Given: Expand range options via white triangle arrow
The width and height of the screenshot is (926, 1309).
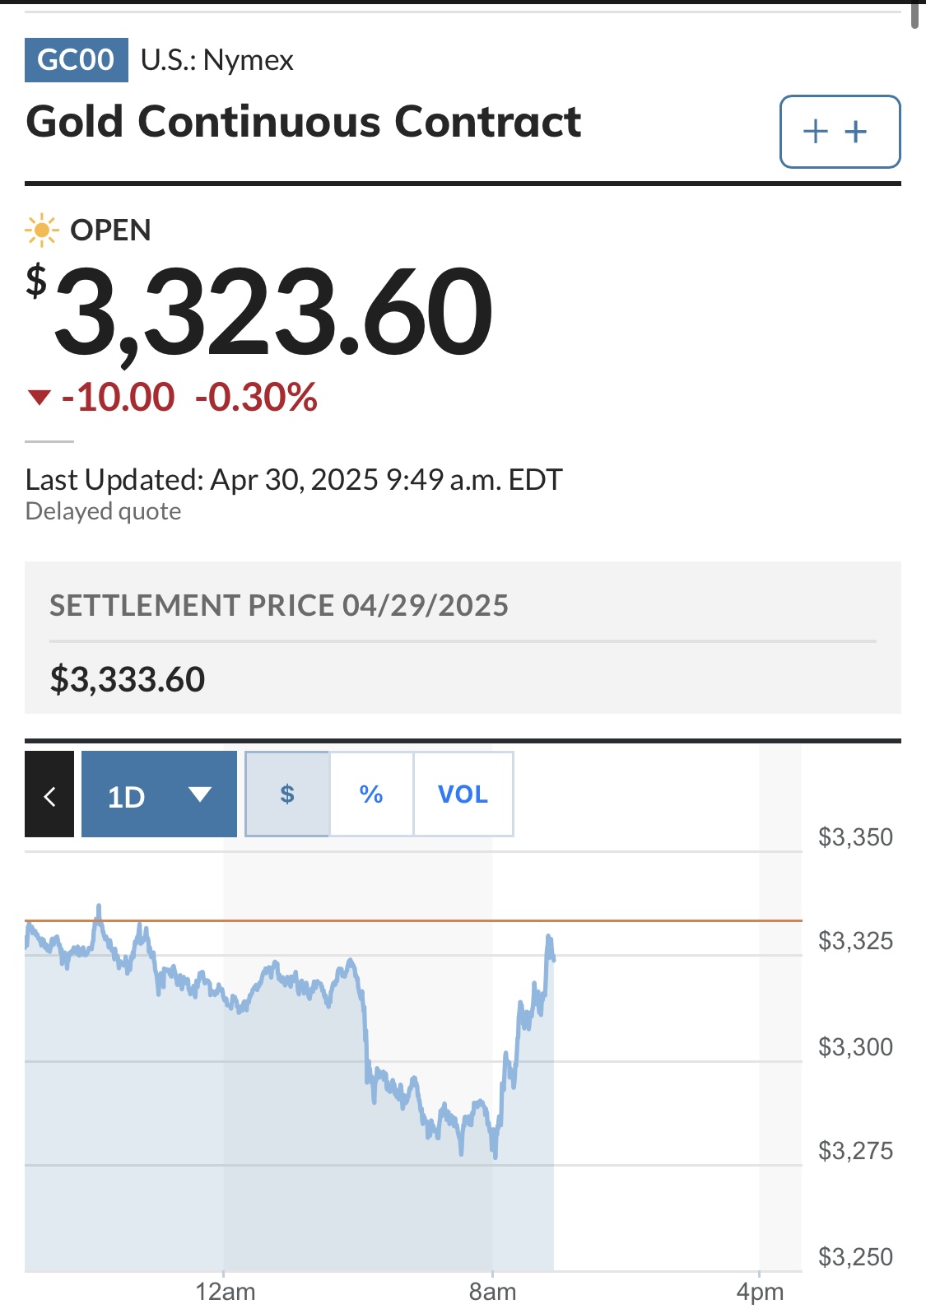Looking at the screenshot, I should point(200,794).
